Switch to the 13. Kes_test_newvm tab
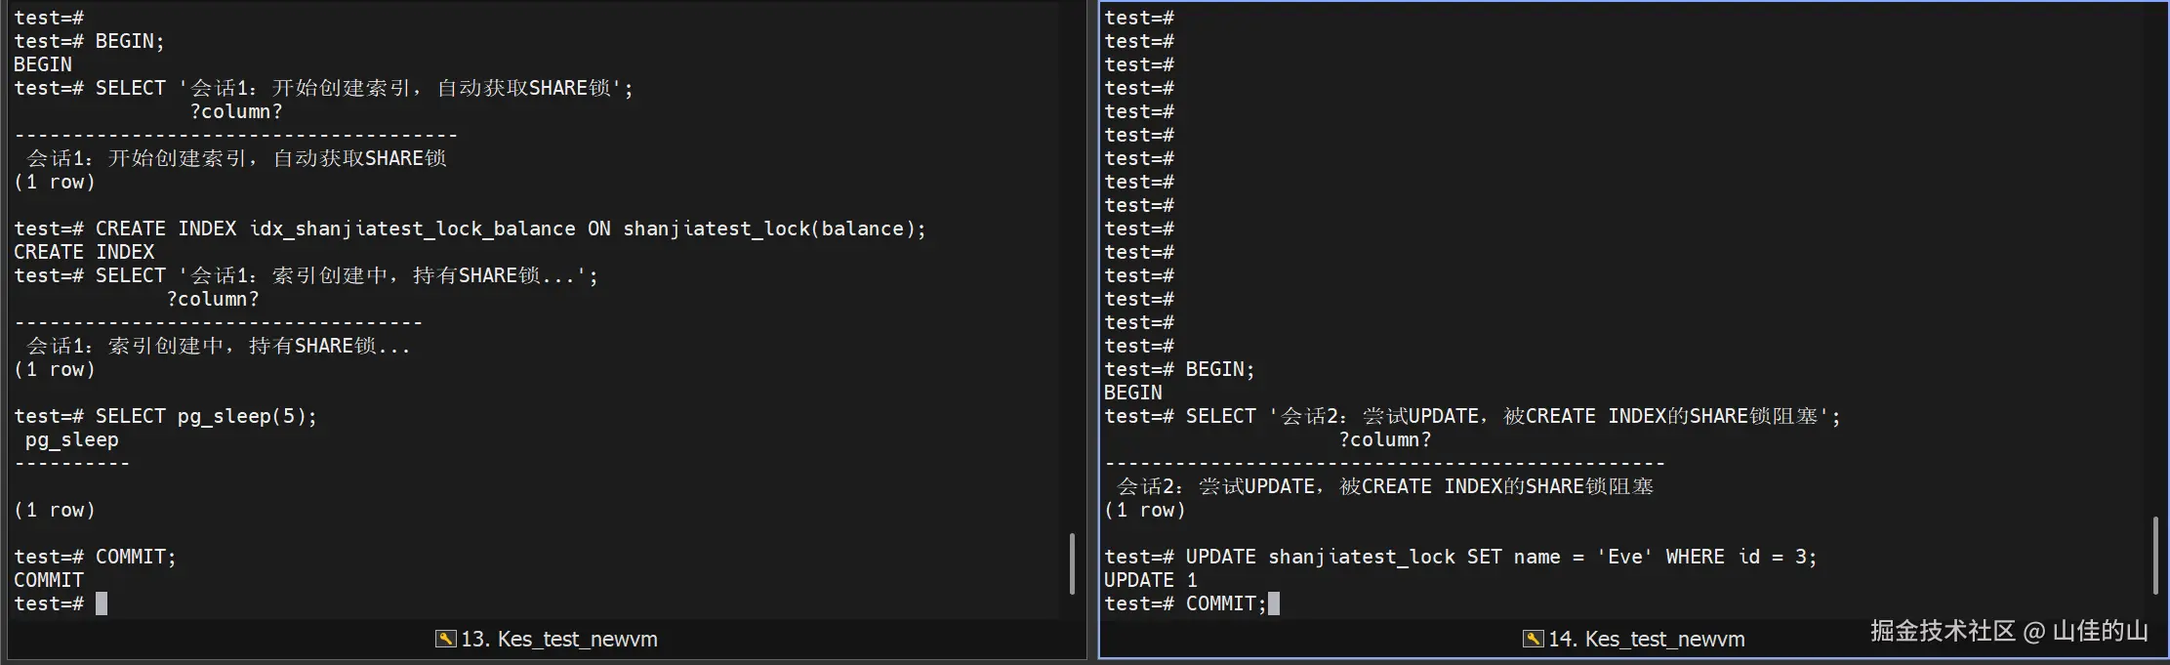2170x665 pixels. 557,639
